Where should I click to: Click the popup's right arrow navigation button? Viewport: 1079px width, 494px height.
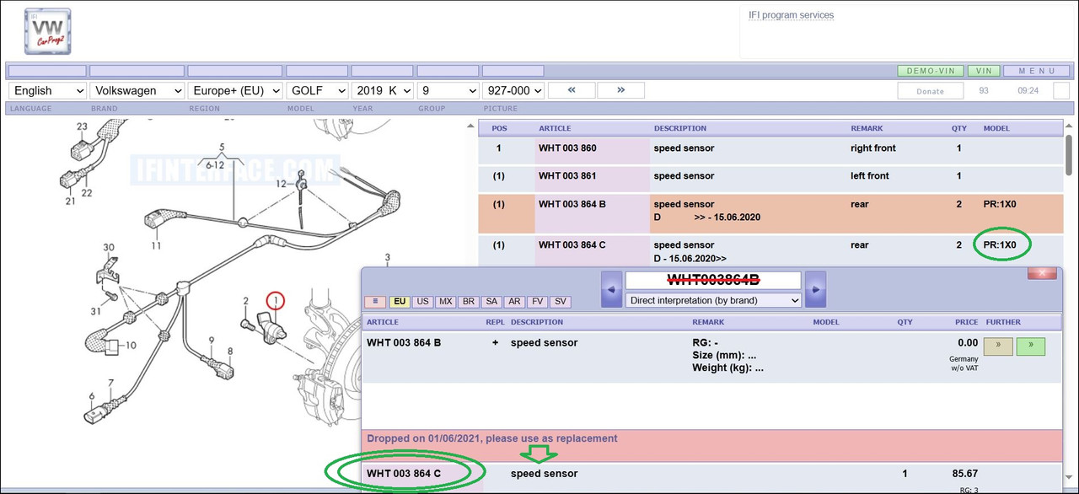(x=816, y=289)
